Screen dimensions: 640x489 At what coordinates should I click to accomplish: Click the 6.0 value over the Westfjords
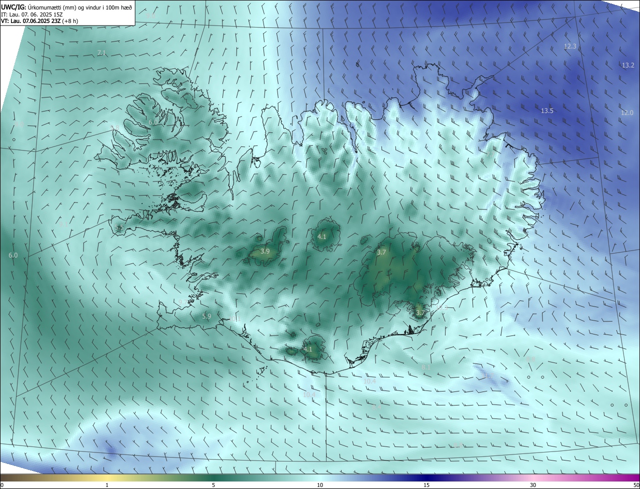pyautogui.click(x=153, y=121)
